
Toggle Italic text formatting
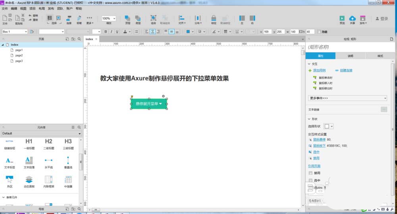[x=112, y=32]
